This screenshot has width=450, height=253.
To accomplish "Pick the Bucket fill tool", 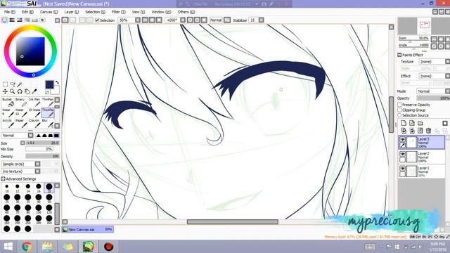I will (x=8, y=102).
